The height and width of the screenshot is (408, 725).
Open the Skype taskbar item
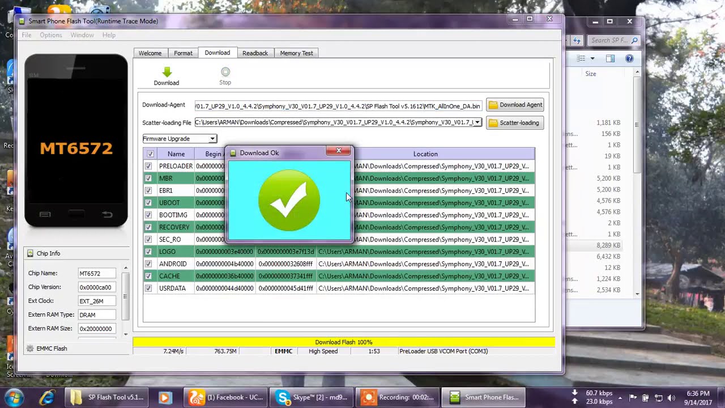(x=312, y=397)
